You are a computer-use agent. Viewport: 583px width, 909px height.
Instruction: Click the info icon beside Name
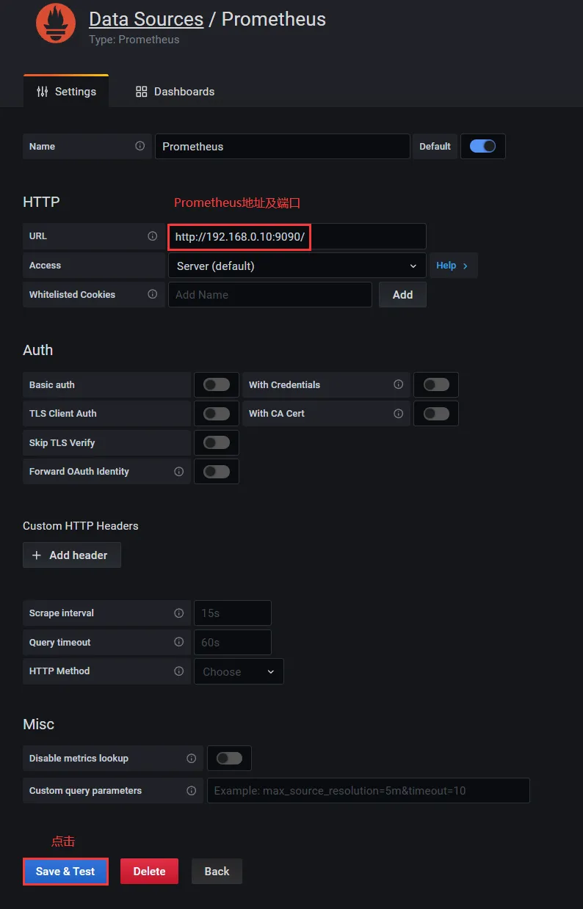[x=140, y=146]
